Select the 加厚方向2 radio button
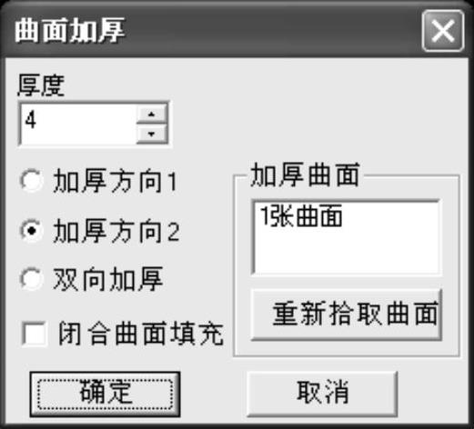 click(31, 231)
